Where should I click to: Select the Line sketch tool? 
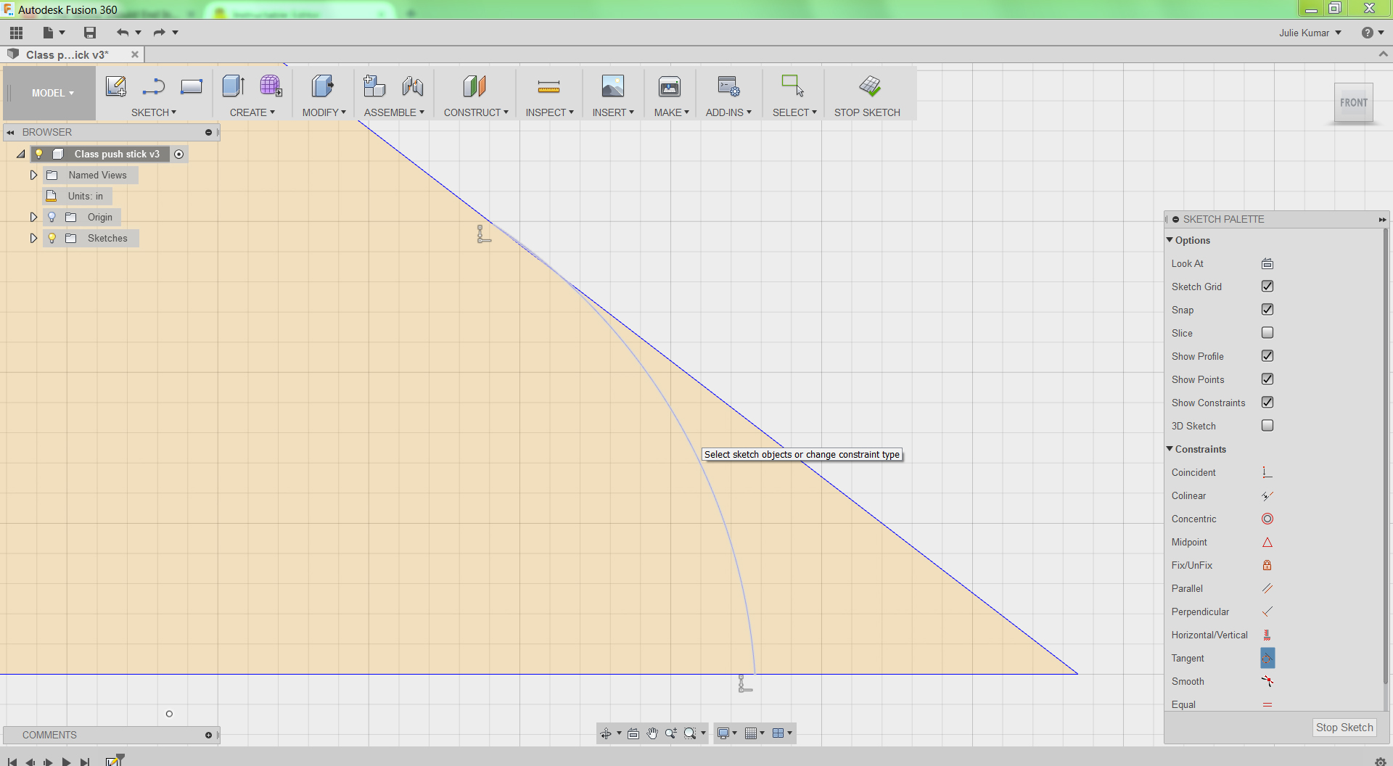[154, 87]
